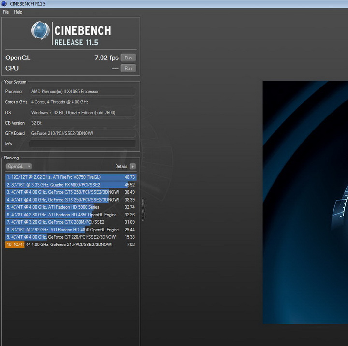Image resolution: width=348 pixels, height=346 pixels.
Task: Click the Cores x GHz field
Action: 82,102
